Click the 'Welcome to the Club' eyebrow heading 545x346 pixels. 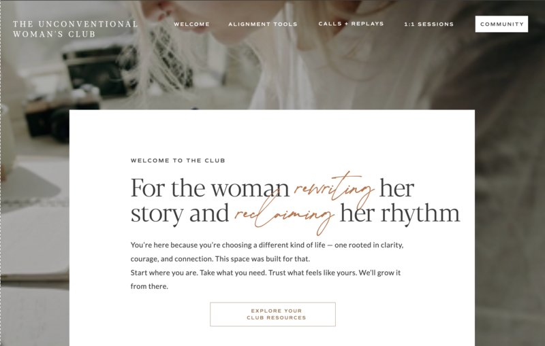[178, 160]
